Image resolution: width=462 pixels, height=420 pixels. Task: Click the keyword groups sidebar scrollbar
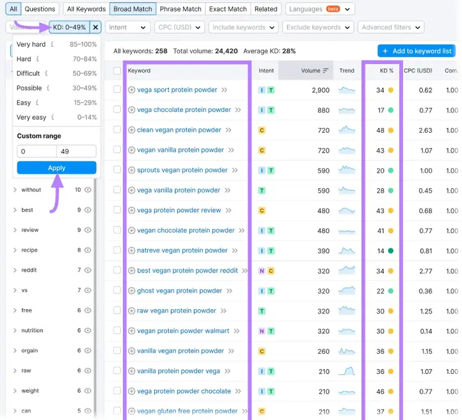pyautogui.click(x=95, y=297)
